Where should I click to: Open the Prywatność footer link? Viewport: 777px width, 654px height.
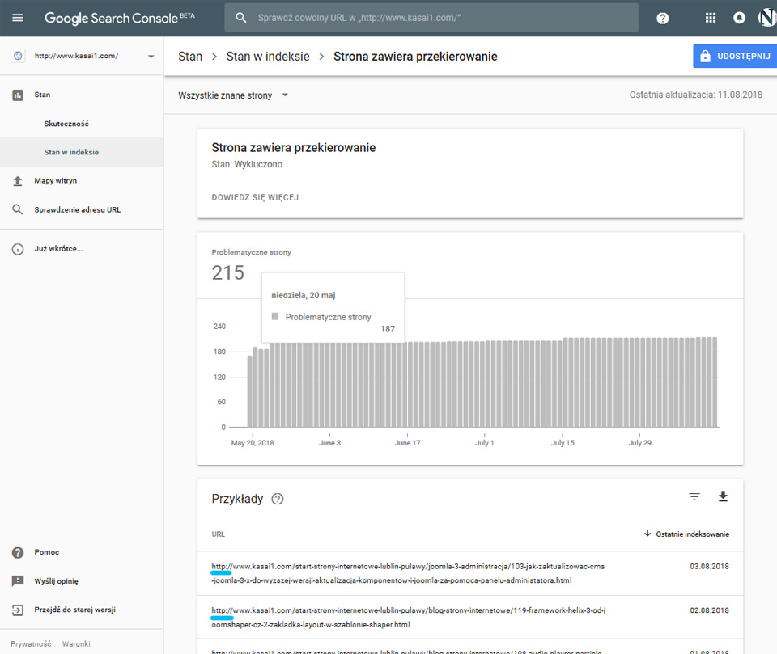click(x=31, y=644)
